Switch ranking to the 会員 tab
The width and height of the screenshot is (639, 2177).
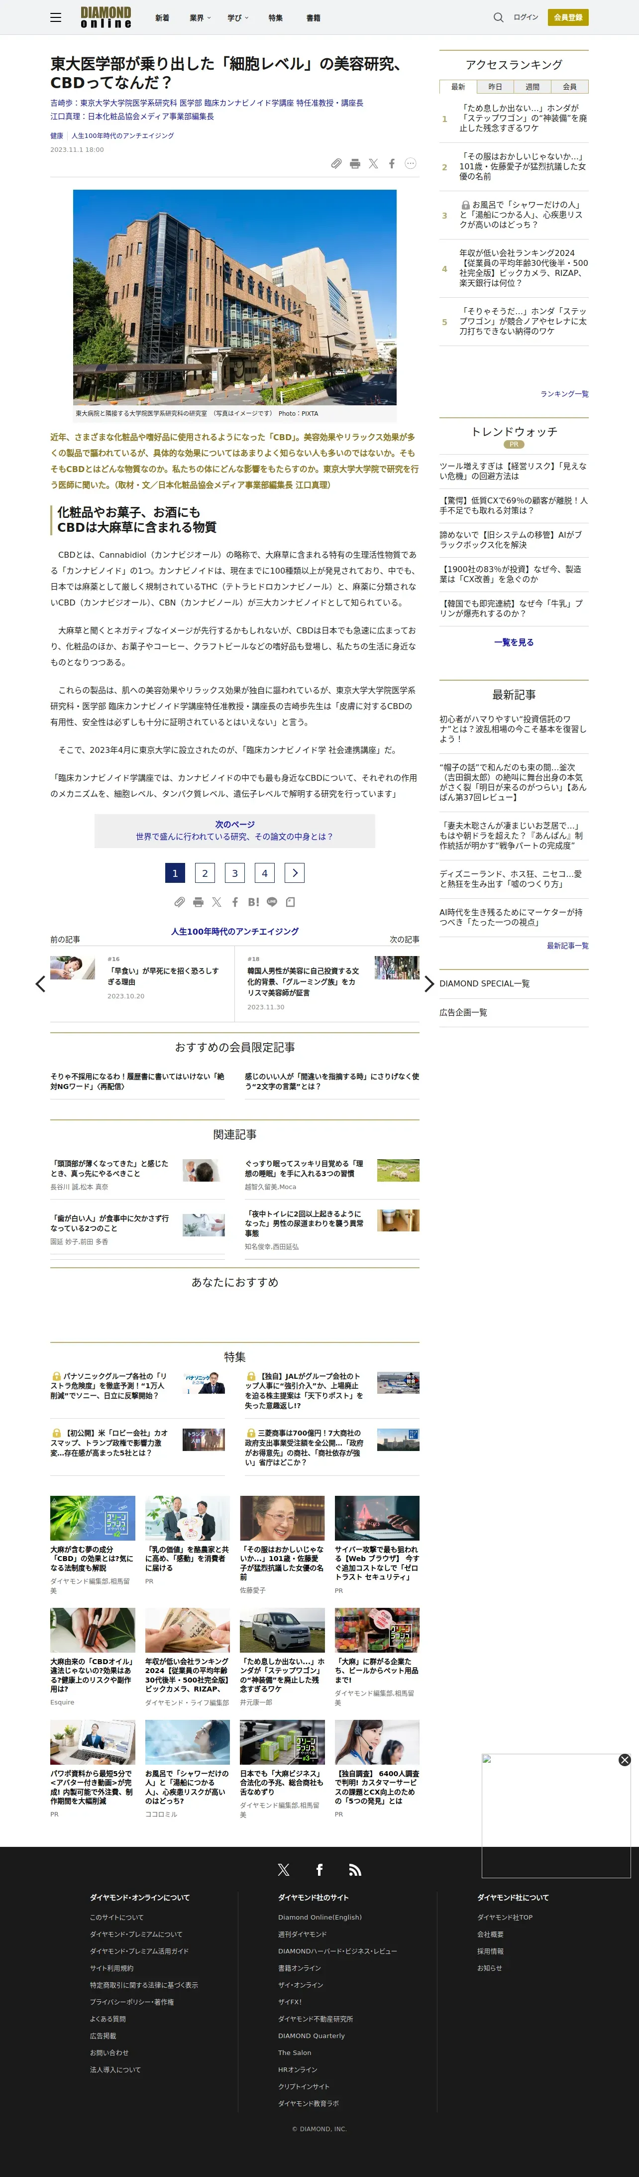click(570, 87)
